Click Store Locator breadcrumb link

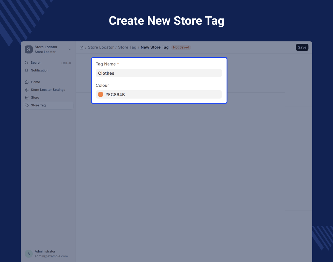coord(101,47)
